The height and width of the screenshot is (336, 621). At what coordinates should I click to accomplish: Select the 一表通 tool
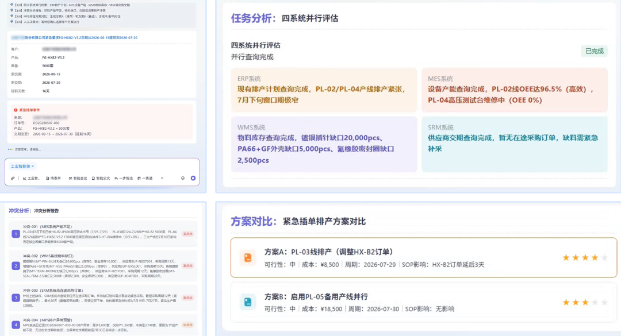pos(145,178)
